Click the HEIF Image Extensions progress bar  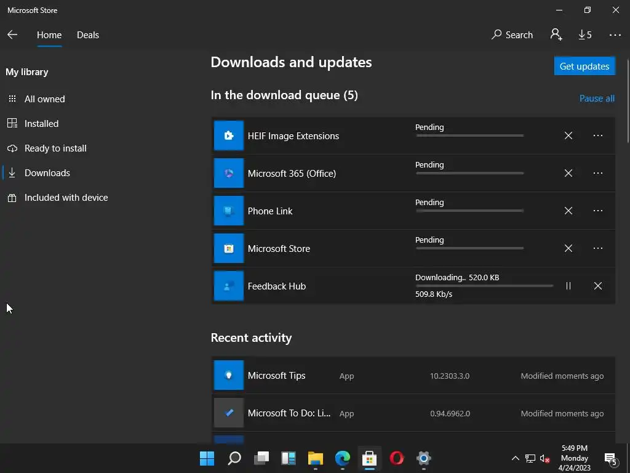click(x=469, y=135)
